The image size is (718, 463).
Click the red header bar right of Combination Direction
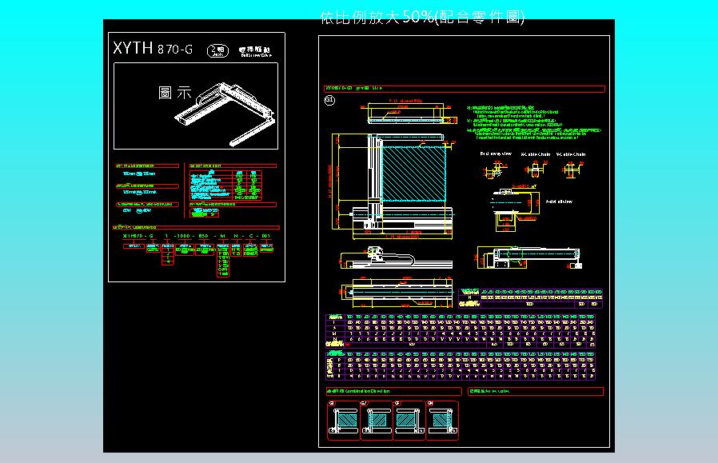click(535, 391)
